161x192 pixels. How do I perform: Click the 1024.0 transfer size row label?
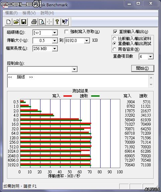pyautogui.click(x=13, y=151)
